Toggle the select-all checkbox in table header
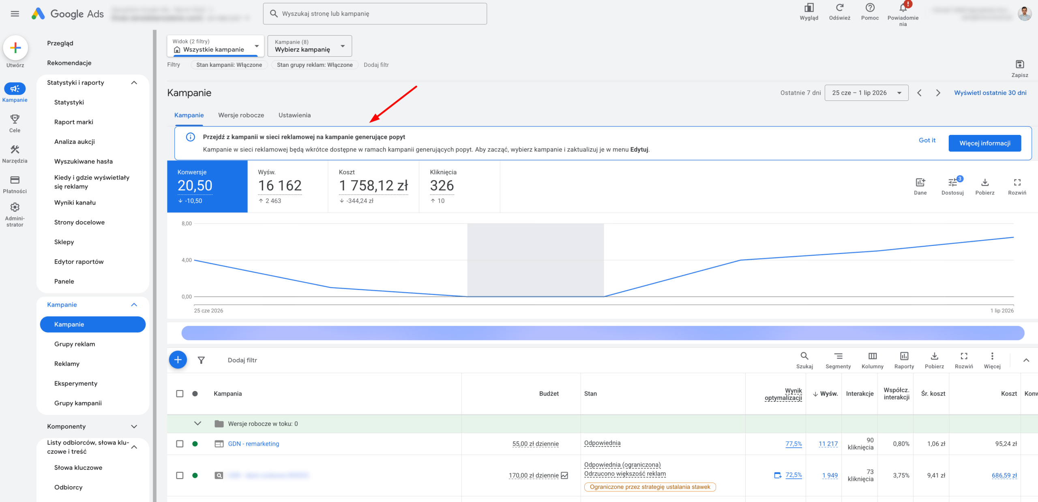Image resolution: width=1038 pixels, height=502 pixels. 180,393
